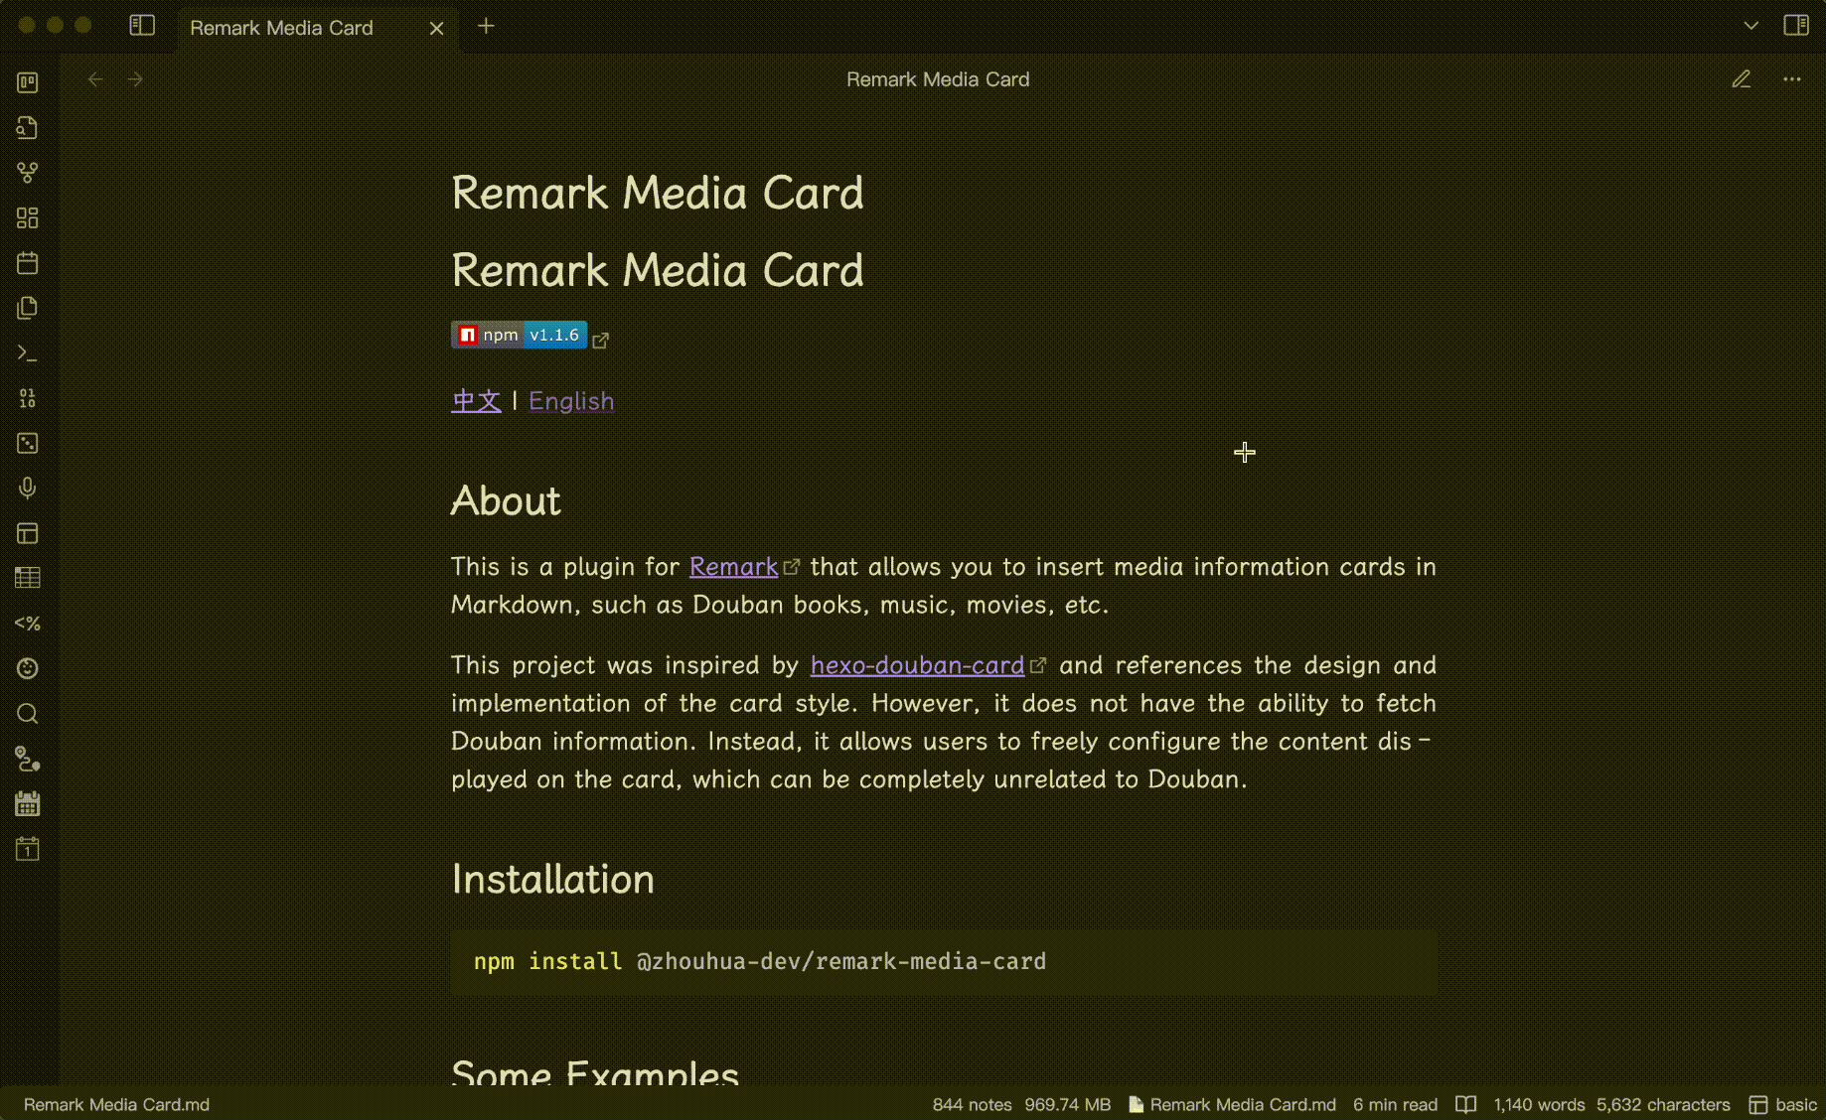Screen dimensions: 1826x1120
Task: Click the inline title Remark Media Card
Action: [658, 193]
